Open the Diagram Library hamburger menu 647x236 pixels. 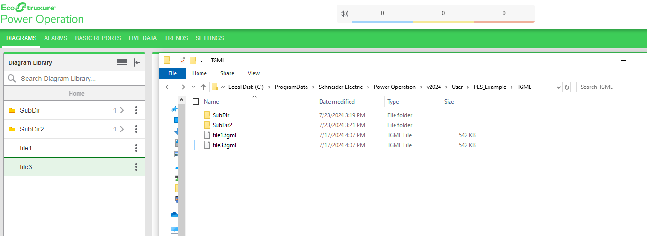click(122, 62)
